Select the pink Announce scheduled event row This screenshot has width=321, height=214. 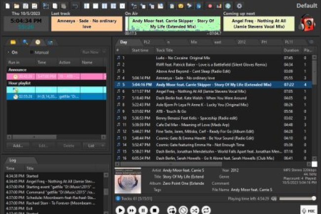56,76
